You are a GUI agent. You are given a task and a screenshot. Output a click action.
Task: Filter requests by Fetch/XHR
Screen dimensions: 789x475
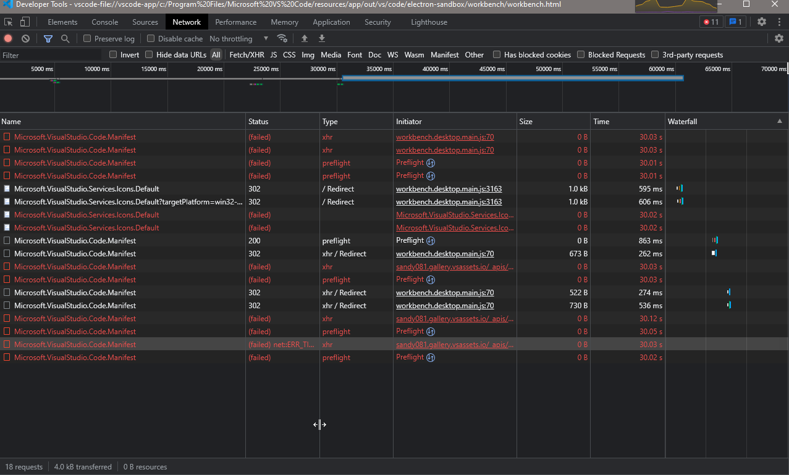(x=247, y=54)
